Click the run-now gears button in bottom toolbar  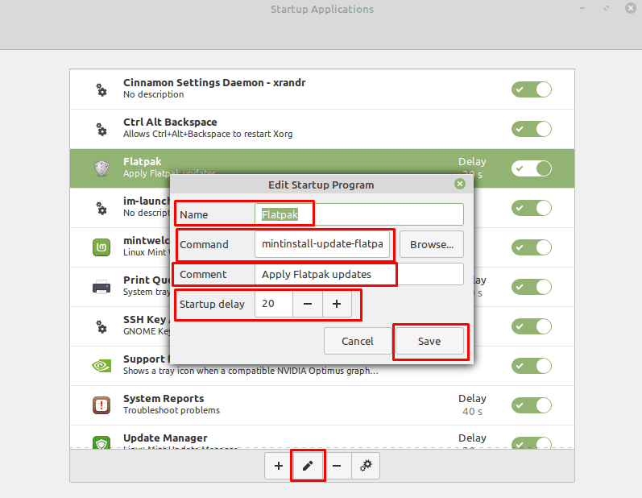[x=366, y=466]
